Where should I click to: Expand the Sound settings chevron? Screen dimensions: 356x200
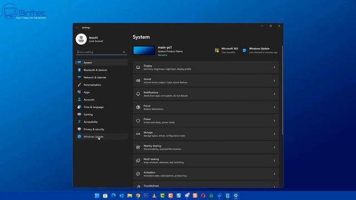pyautogui.click(x=274, y=81)
